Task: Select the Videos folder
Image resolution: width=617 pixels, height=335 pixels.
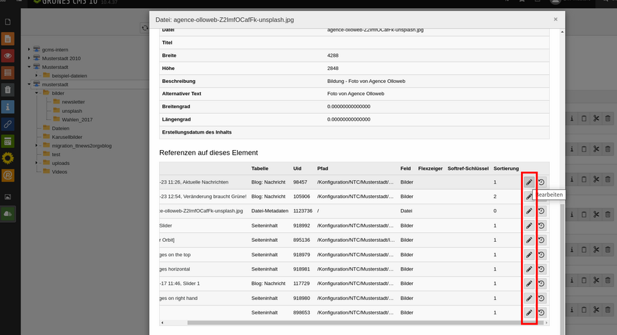Action: (x=60, y=172)
